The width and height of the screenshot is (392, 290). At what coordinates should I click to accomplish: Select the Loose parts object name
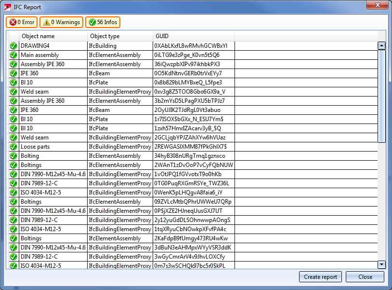pyautogui.click(x=53, y=147)
